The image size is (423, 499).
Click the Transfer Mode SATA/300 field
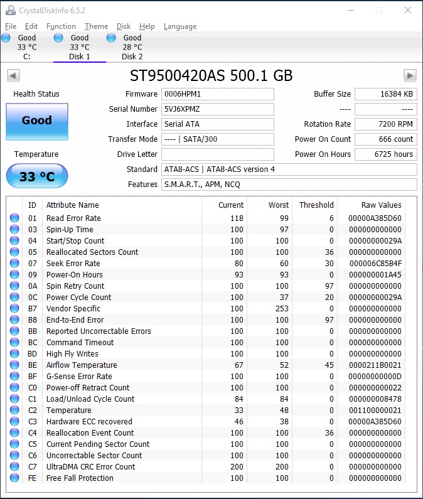click(218, 139)
